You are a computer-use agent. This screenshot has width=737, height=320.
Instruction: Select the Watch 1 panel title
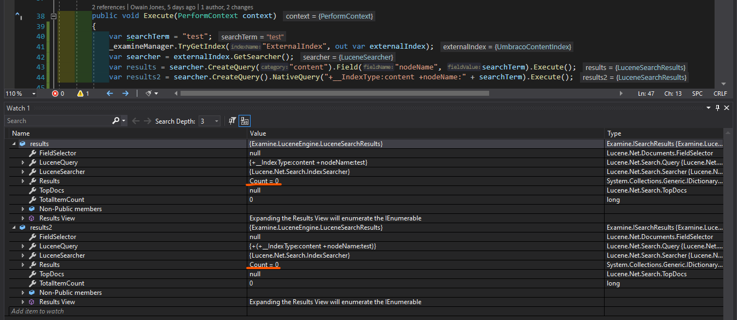pyautogui.click(x=18, y=108)
